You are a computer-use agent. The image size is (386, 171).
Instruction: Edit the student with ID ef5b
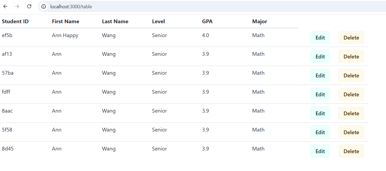[320, 38]
